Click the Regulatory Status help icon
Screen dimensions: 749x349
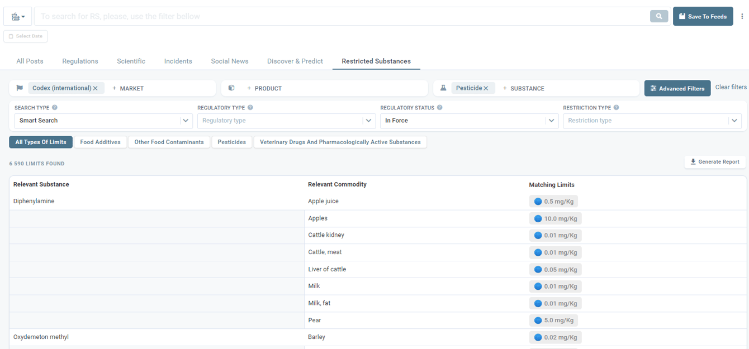click(x=440, y=108)
